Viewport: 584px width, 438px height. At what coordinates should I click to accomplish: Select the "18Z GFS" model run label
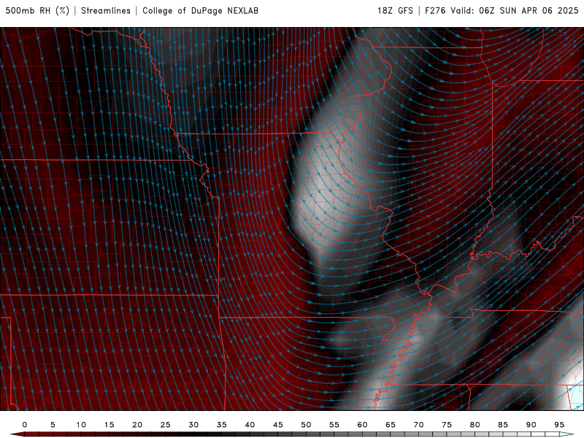point(395,11)
